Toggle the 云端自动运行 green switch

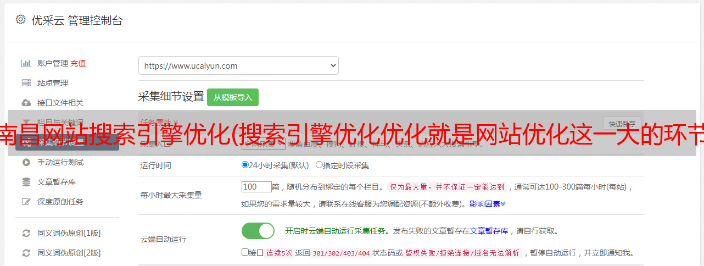[258, 231]
